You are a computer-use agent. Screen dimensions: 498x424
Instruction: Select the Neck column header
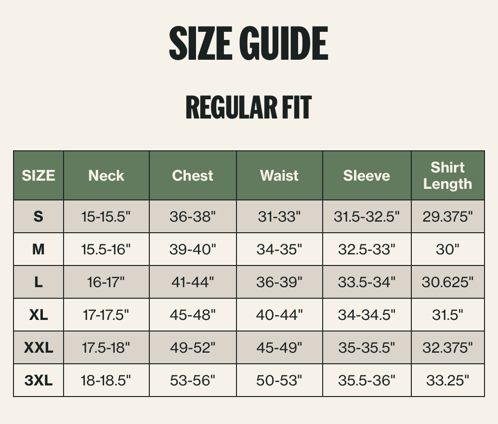click(106, 175)
